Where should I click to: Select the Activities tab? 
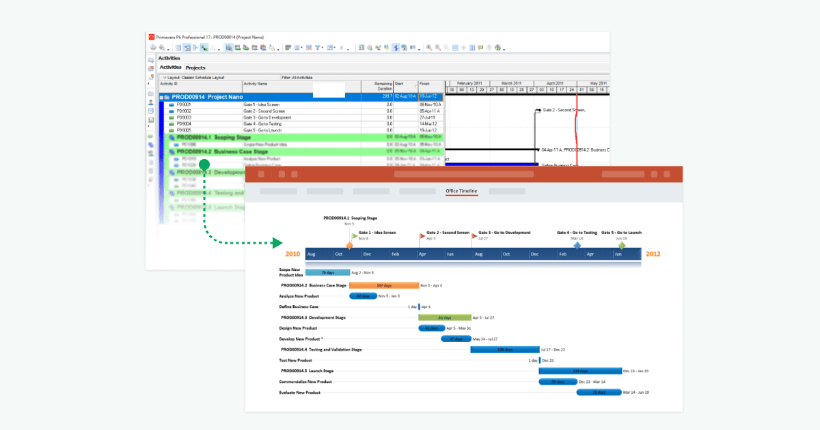point(169,68)
